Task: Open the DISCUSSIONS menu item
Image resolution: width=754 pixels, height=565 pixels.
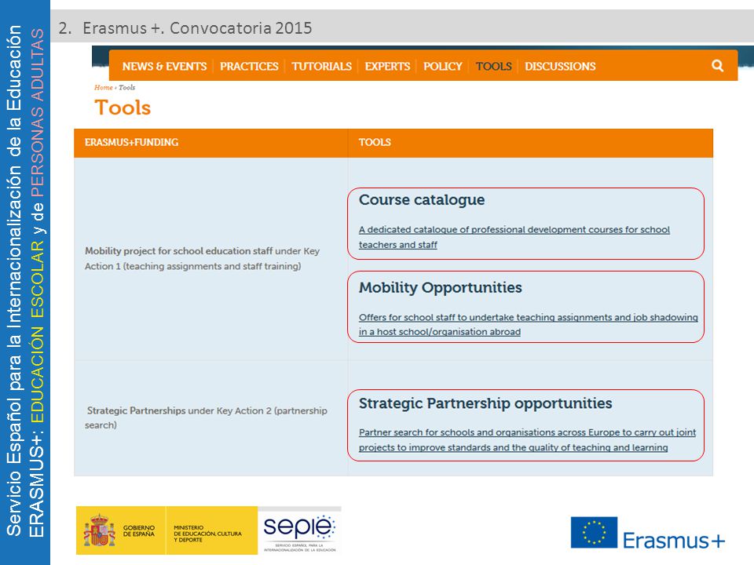Action: [560, 66]
